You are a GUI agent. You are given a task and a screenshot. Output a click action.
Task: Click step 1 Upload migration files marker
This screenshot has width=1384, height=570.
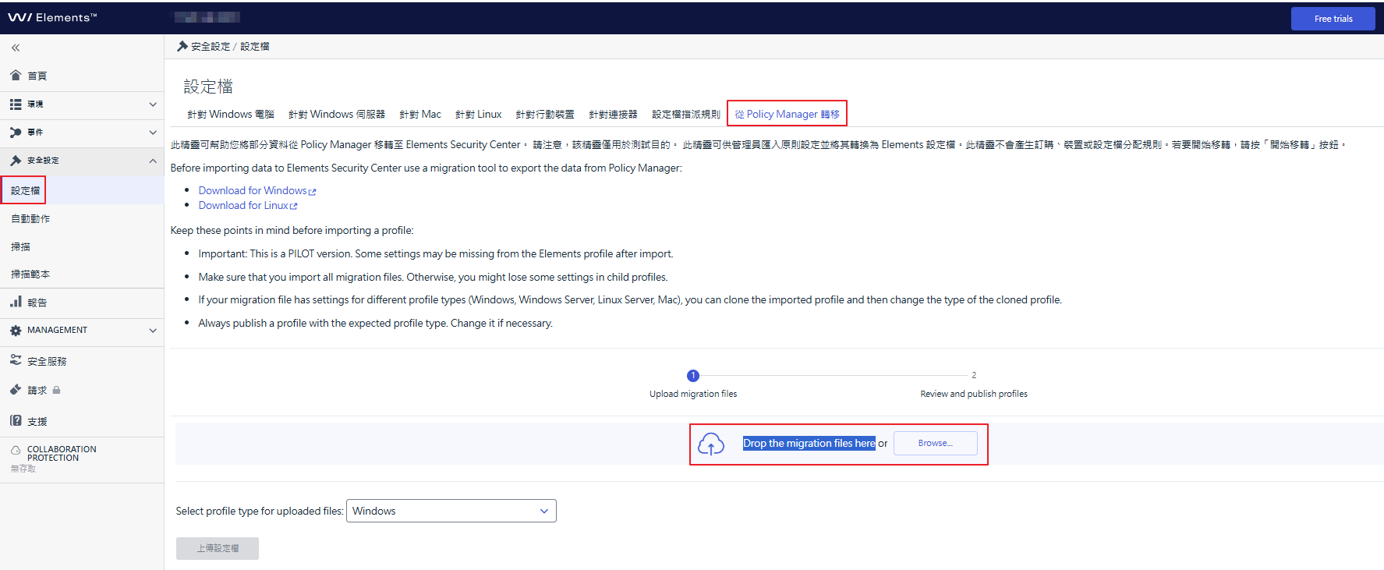click(693, 376)
